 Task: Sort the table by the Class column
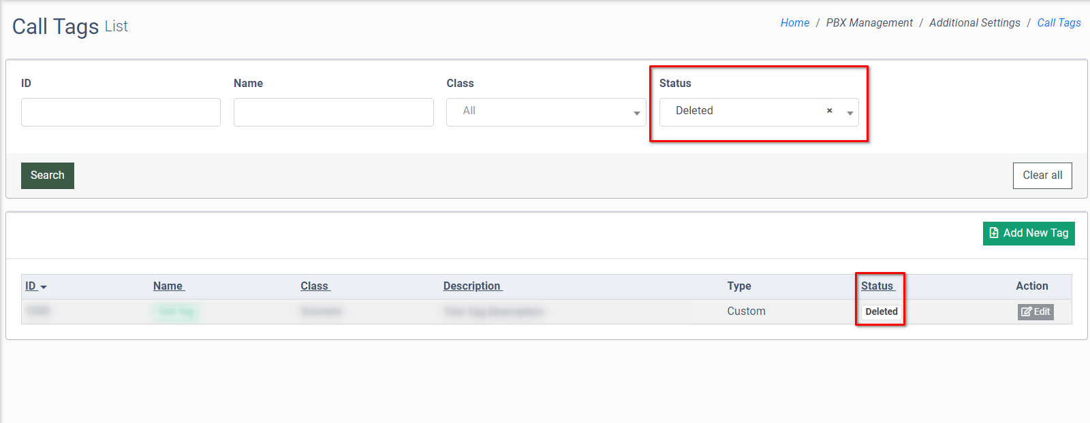[315, 286]
